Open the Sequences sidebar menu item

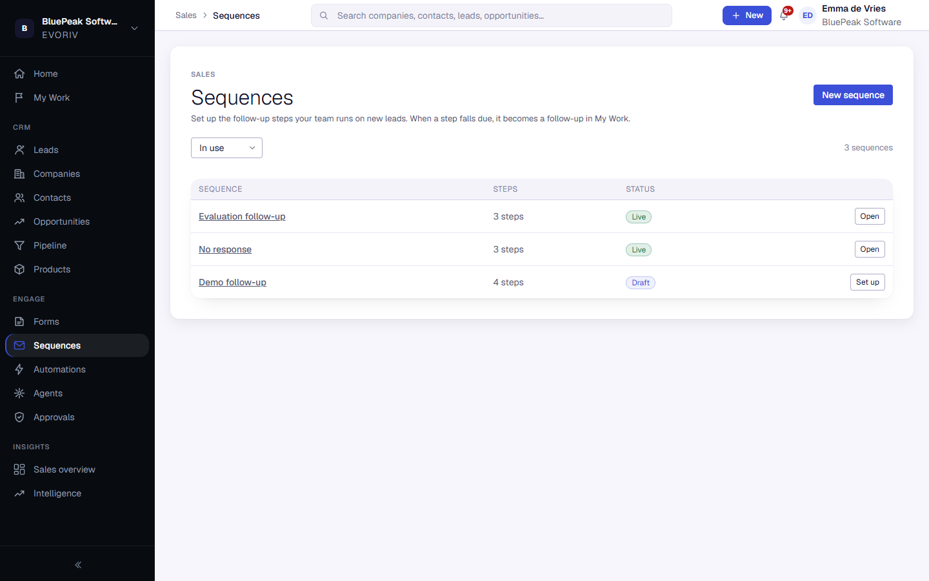click(77, 345)
